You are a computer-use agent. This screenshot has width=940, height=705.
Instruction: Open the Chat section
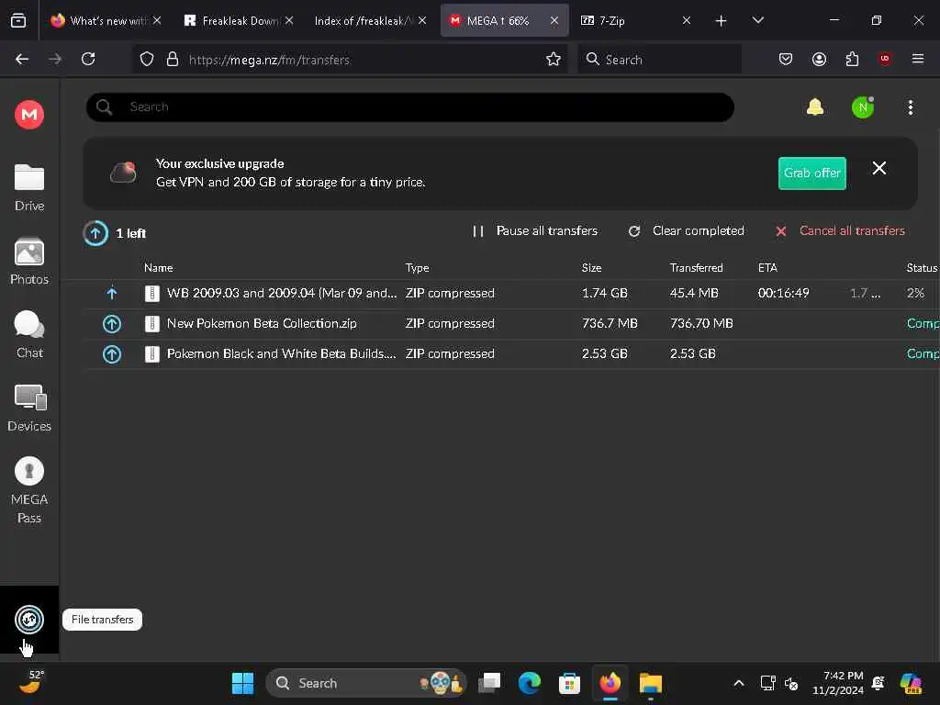pyautogui.click(x=29, y=334)
